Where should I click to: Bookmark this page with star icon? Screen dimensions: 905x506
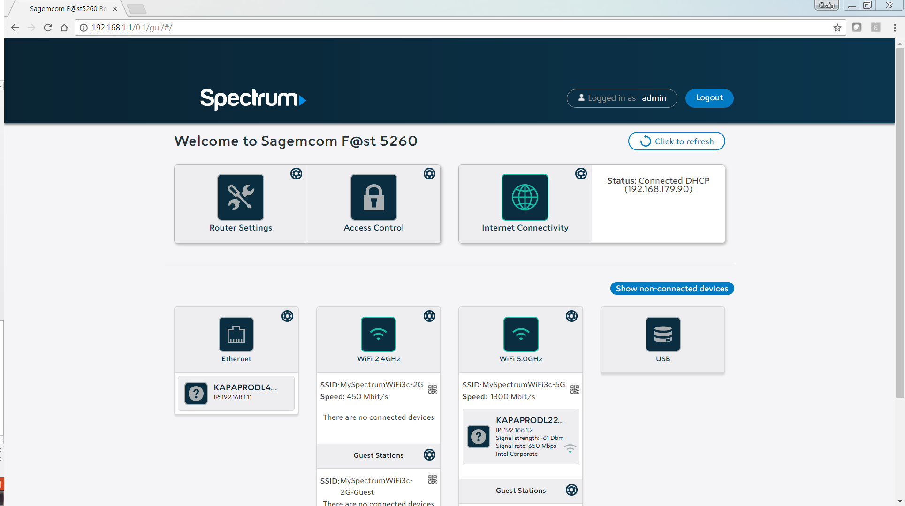click(x=837, y=28)
